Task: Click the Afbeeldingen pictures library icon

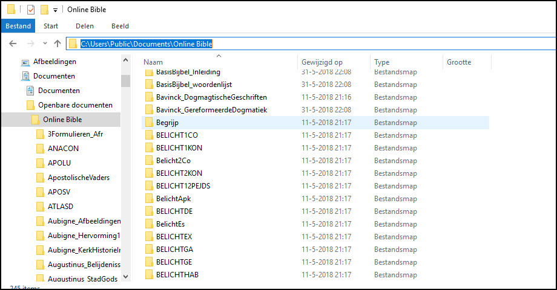Action: coord(25,62)
